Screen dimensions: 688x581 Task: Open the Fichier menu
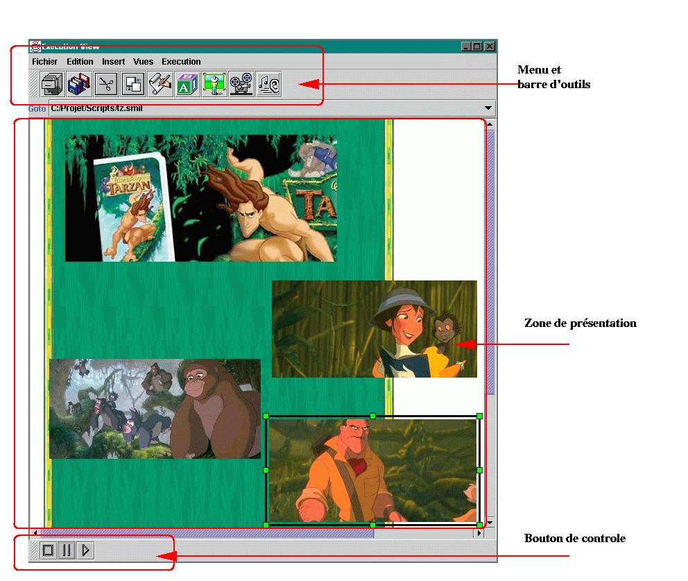[x=45, y=62]
